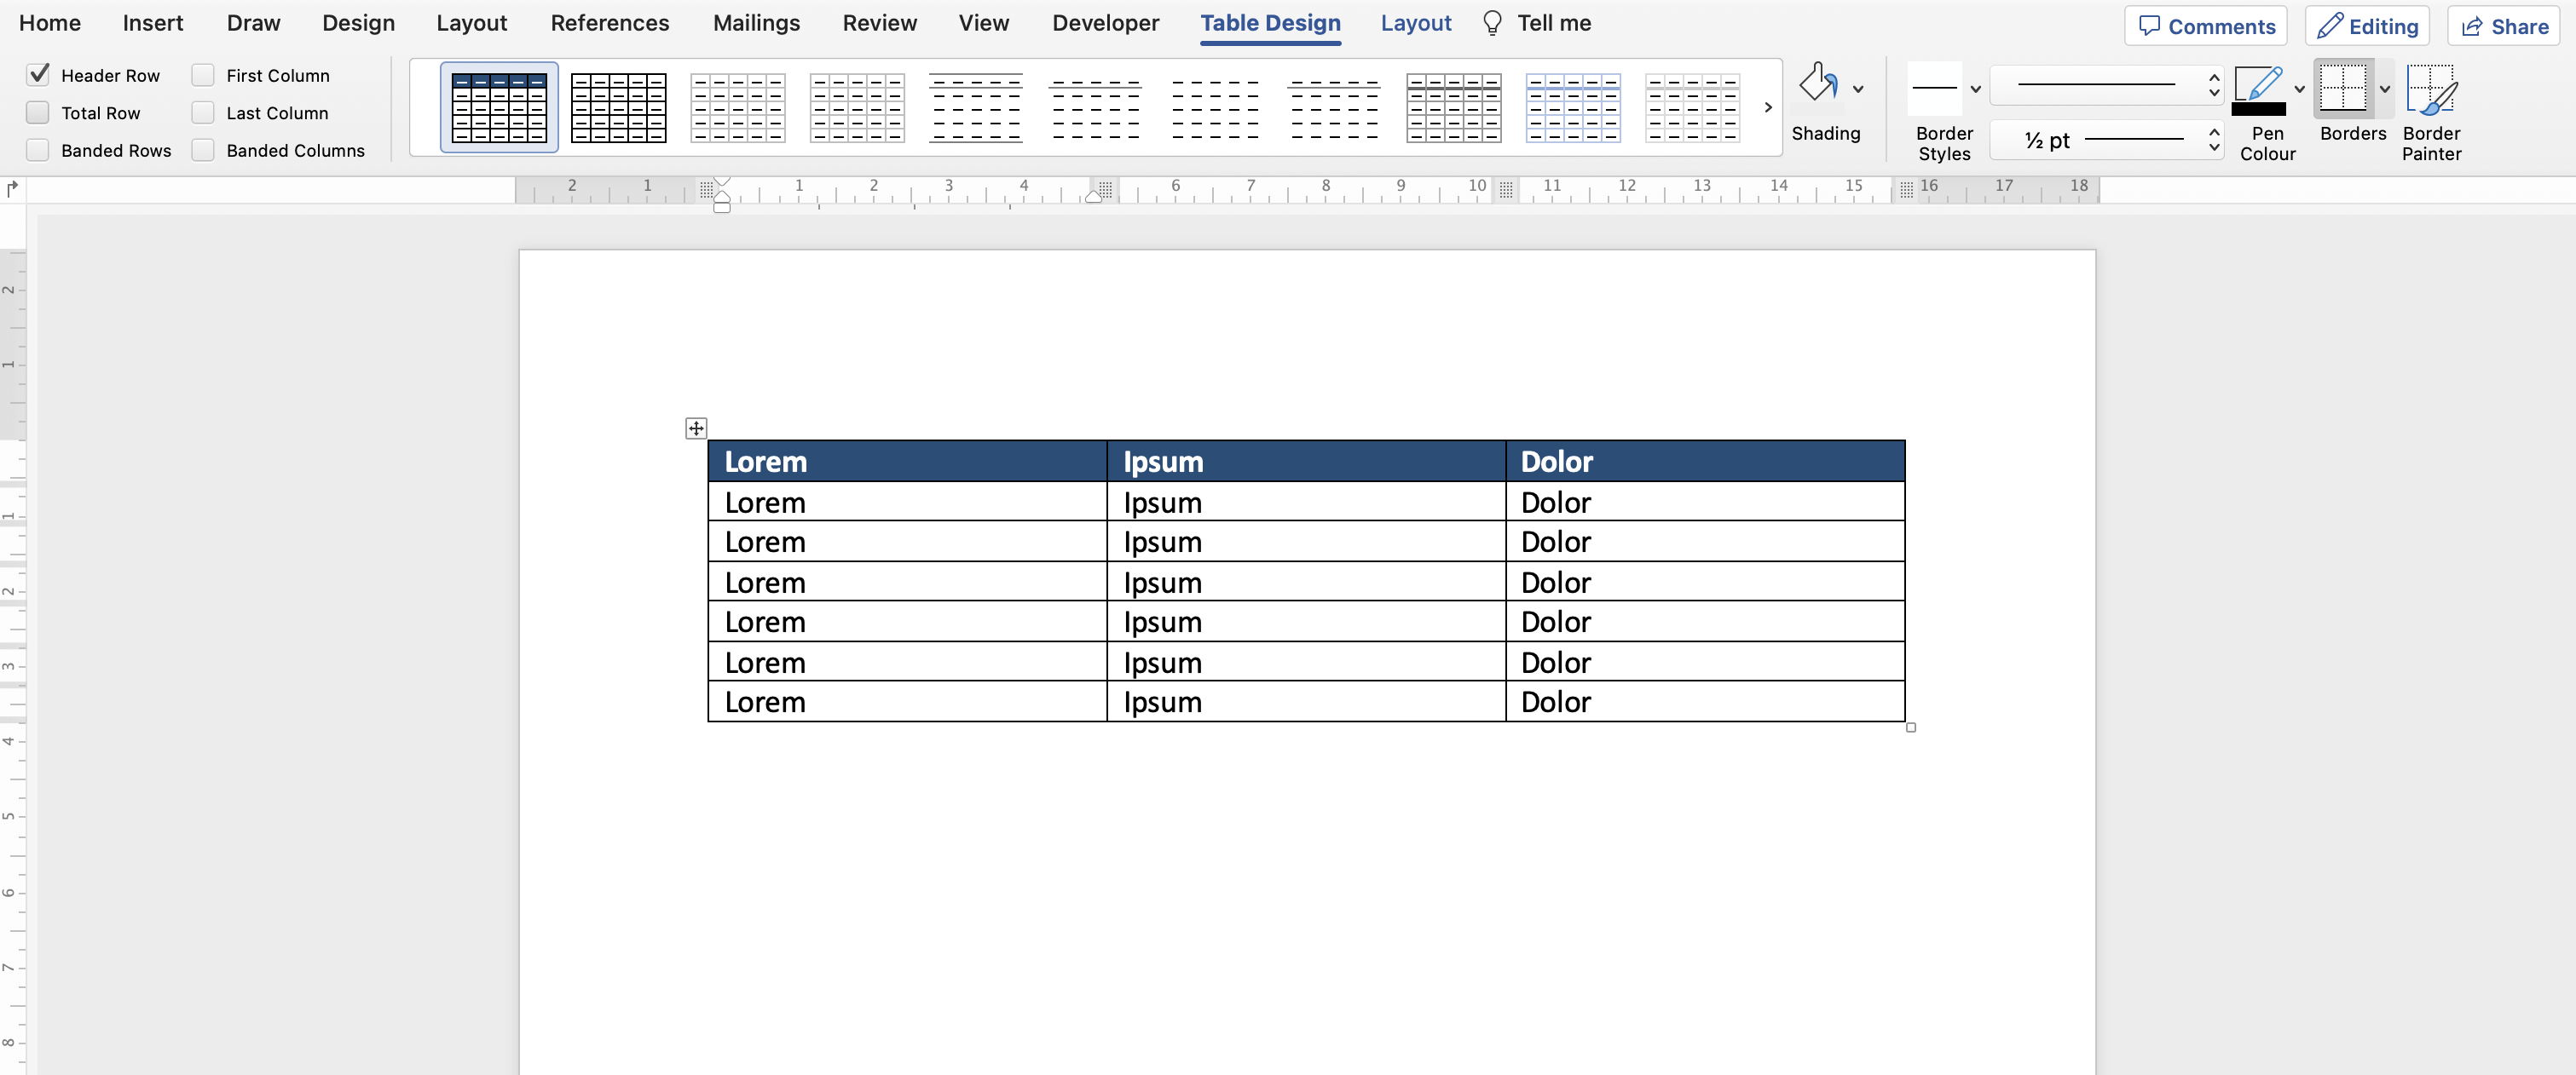
Task: Click the Pen Colour pen icon
Action: pyautogui.click(x=2258, y=83)
